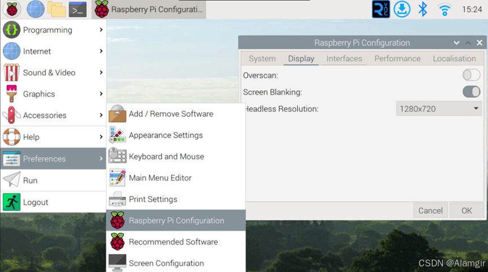Switch to the Interfaces tab

point(344,59)
